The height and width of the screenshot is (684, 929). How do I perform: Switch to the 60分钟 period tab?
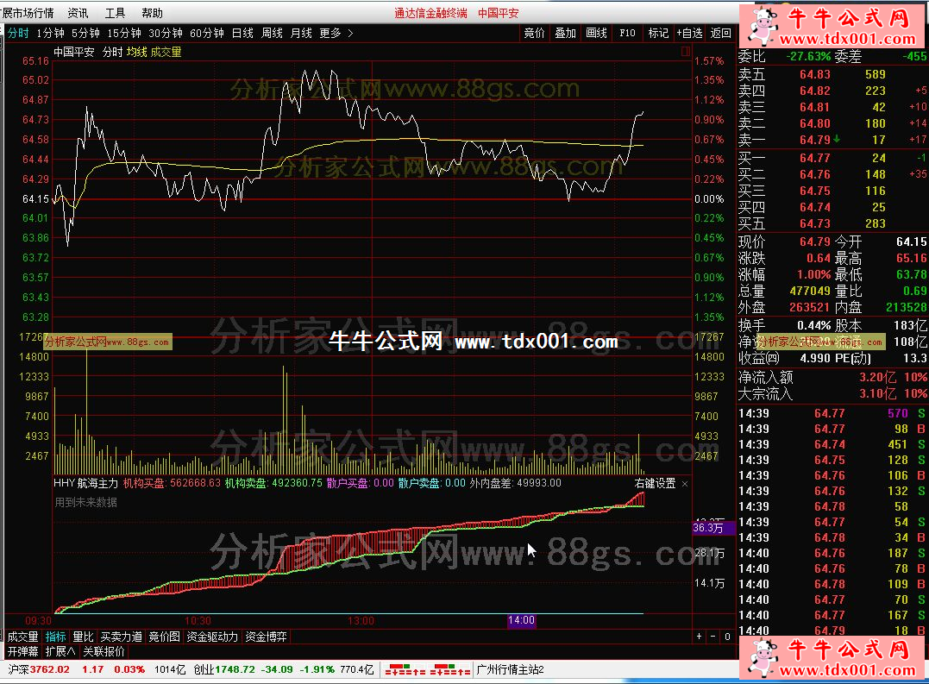pos(207,33)
